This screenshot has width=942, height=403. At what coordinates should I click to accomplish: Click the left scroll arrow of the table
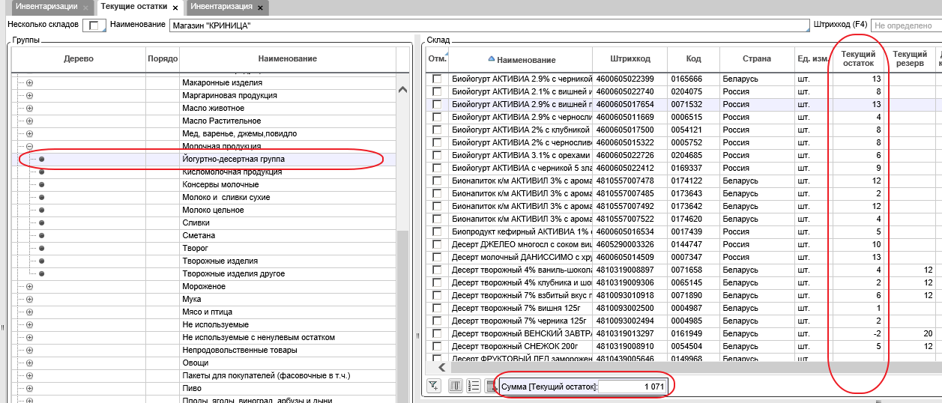[x=442, y=367]
